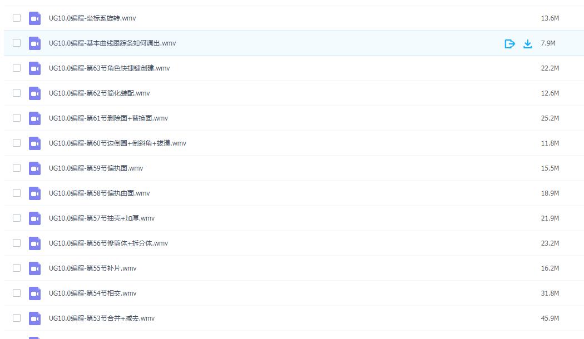Select the 基本曲线跟踪条如何调出 row checkbox
Image resolution: width=584 pixels, height=339 pixels.
tap(16, 43)
